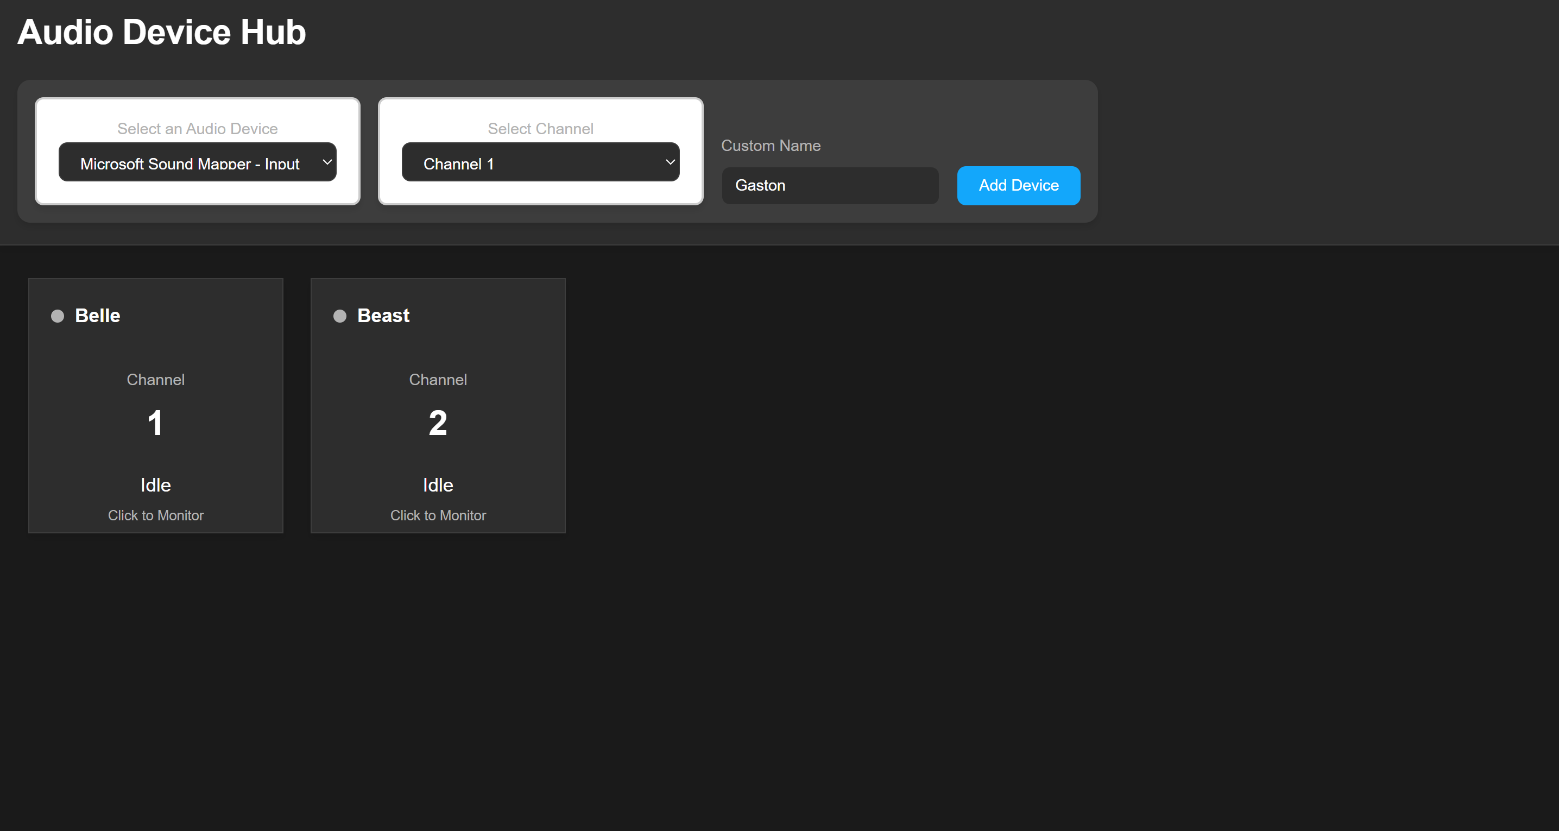Click the Idle status on Beast card
The height and width of the screenshot is (831, 1559).
coord(438,485)
